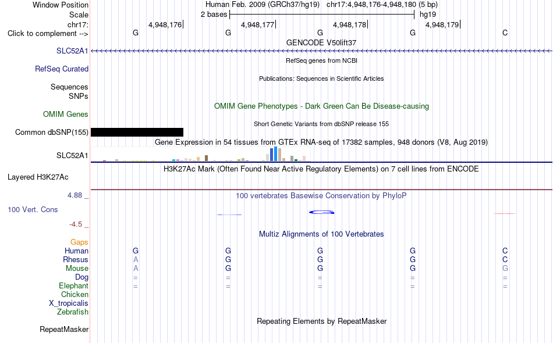Click the RepeatMasker track label
The height and width of the screenshot is (343, 553).
(x=64, y=329)
